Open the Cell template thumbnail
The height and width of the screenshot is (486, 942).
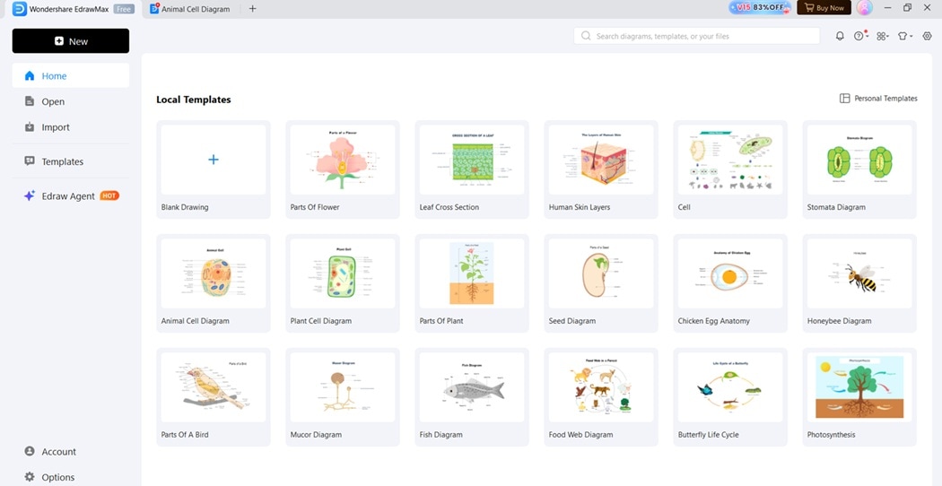[x=730, y=160]
